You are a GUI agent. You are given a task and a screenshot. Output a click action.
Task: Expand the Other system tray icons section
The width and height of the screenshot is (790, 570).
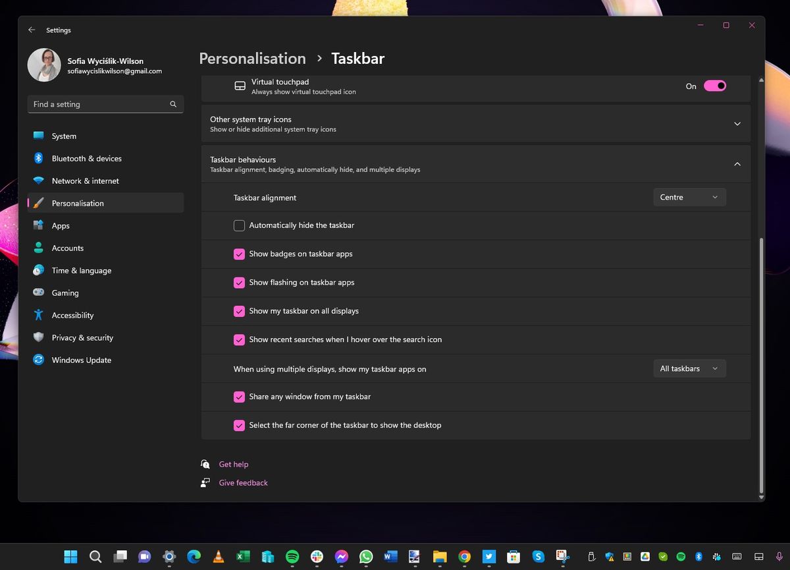point(737,123)
